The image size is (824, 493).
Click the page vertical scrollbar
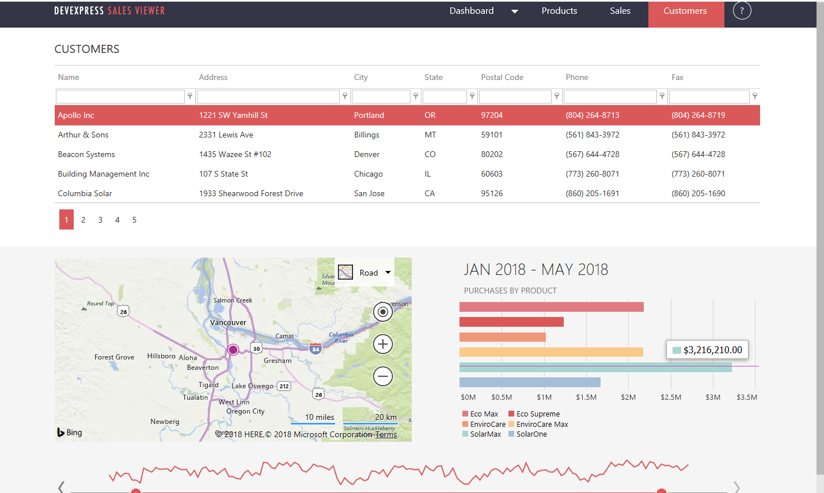point(820,238)
